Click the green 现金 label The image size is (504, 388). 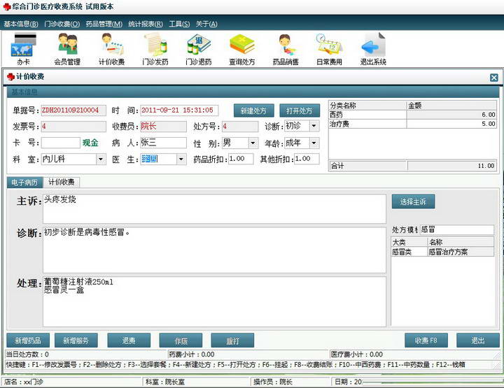pyautogui.click(x=90, y=143)
